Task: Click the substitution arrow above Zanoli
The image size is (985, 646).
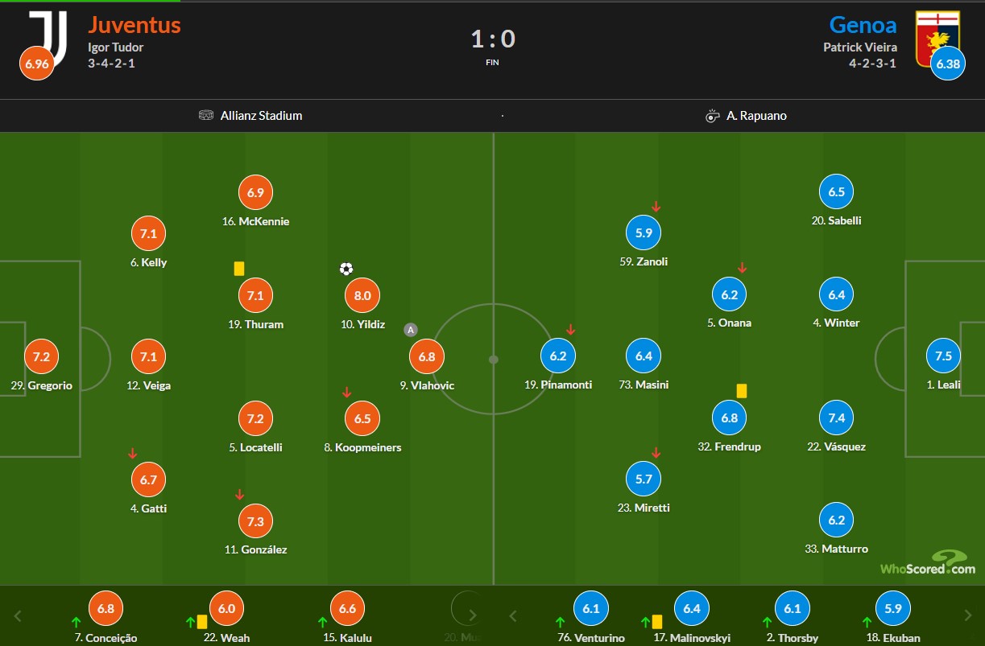Action: pyautogui.click(x=656, y=207)
